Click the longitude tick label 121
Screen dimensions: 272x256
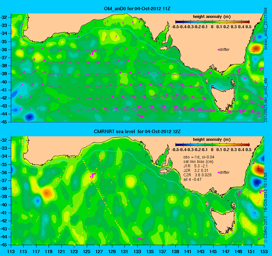pos(61,252)
